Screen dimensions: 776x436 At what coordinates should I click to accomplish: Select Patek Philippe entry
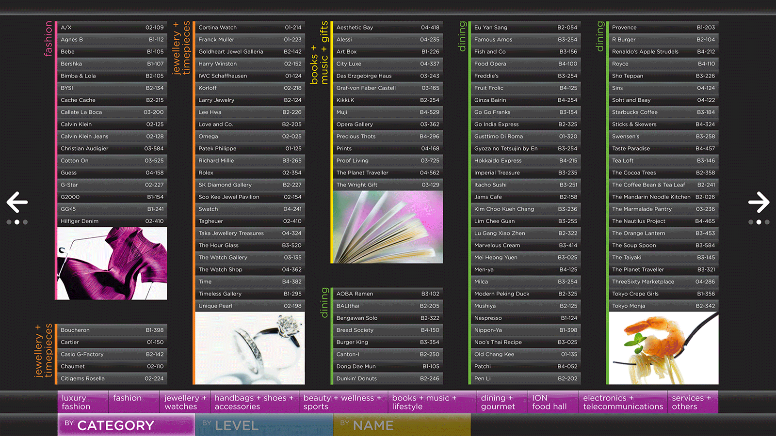250,149
